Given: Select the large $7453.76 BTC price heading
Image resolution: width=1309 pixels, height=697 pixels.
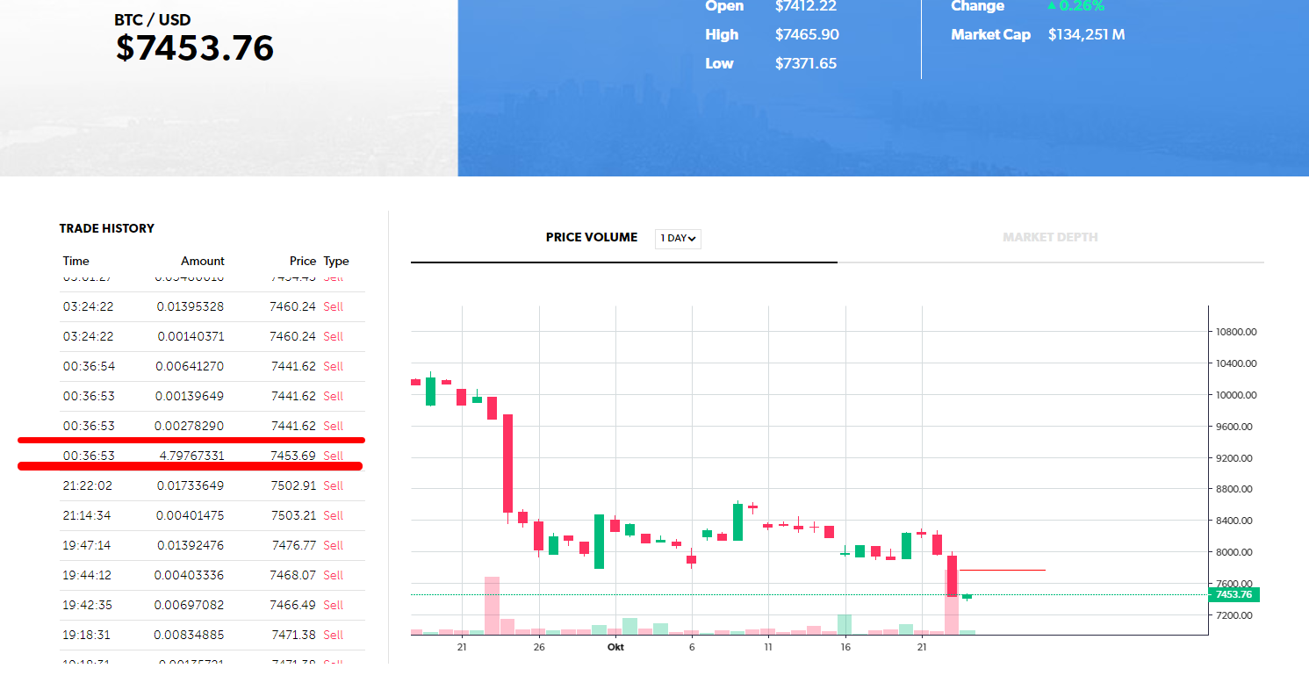Looking at the screenshot, I should tap(195, 48).
